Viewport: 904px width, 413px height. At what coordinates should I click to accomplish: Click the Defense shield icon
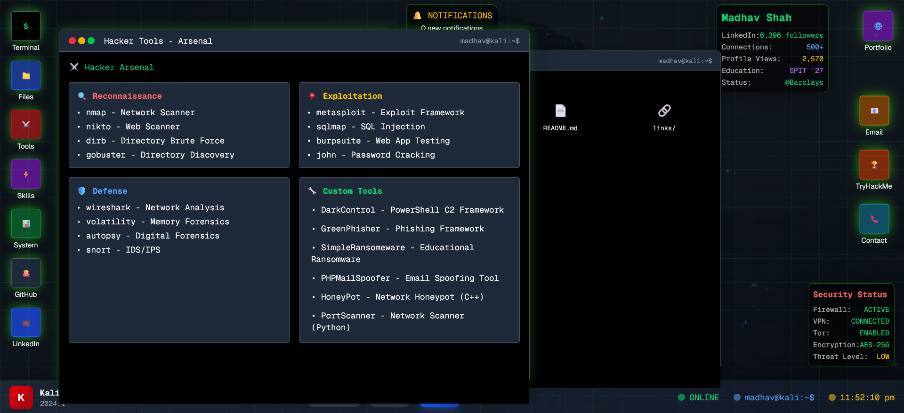[x=82, y=191]
